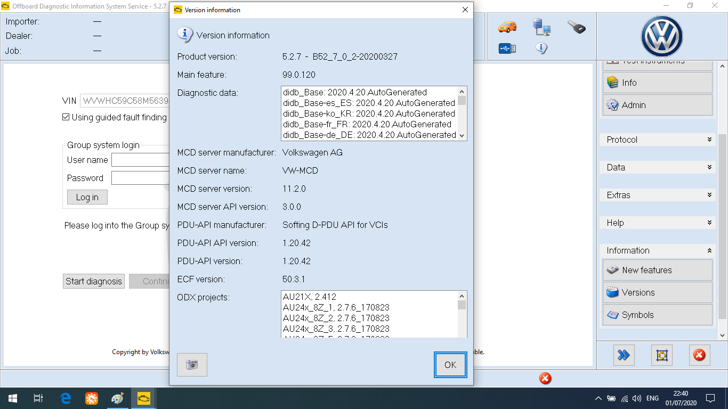Select ODIS app on taskbar
728x409 pixels.
tap(143, 398)
